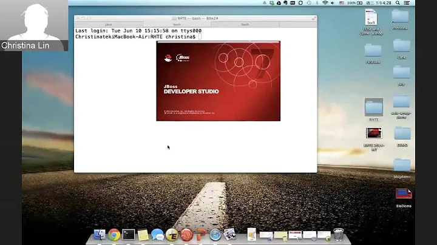Click the battery 100% indicator

[355, 3]
